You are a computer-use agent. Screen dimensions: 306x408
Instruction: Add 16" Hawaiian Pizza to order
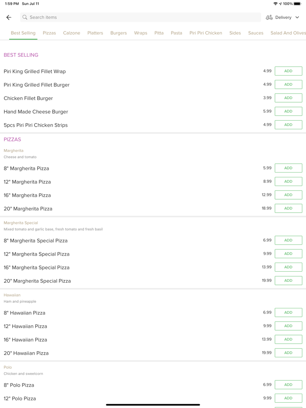click(x=288, y=339)
